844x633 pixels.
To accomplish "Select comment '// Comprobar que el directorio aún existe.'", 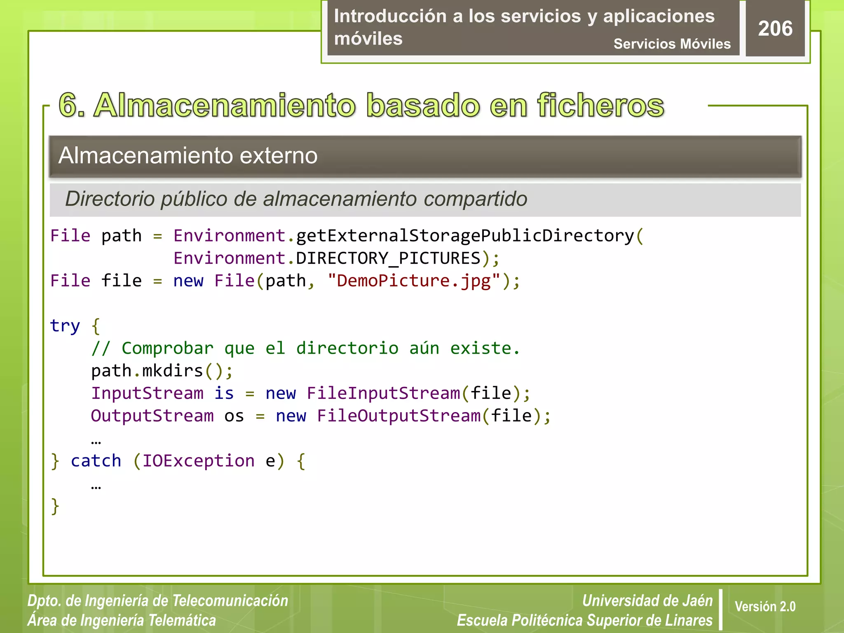I will pyautogui.click(x=305, y=349).
